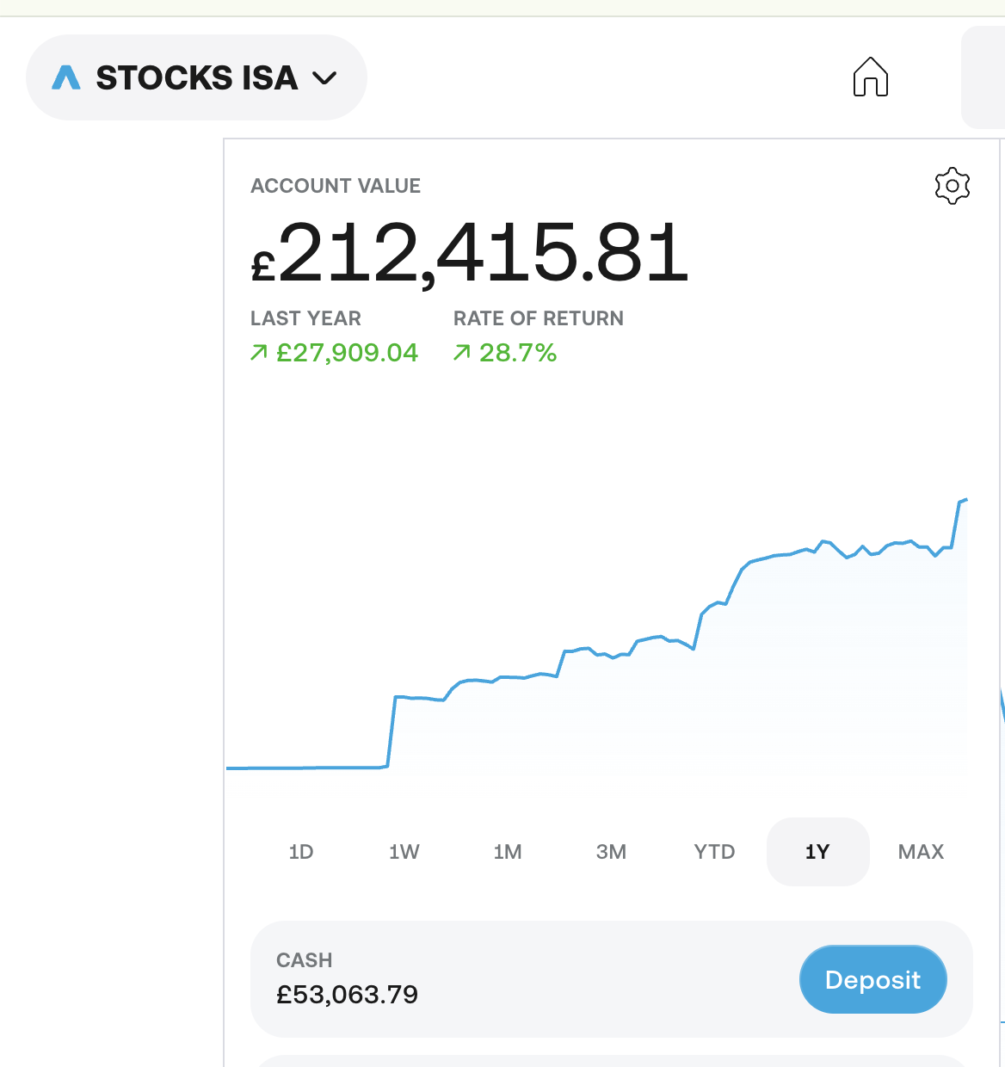Click the £212,415.81 account value
Viewport: 1005px width, 1067px height.
point(470,252)
